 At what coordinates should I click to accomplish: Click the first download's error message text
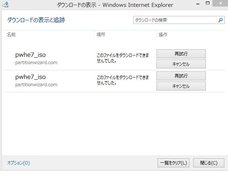pyautogui.click(x=123, y=58)
